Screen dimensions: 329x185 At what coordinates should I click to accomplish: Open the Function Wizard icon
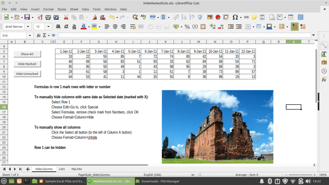tap(39, 35)
